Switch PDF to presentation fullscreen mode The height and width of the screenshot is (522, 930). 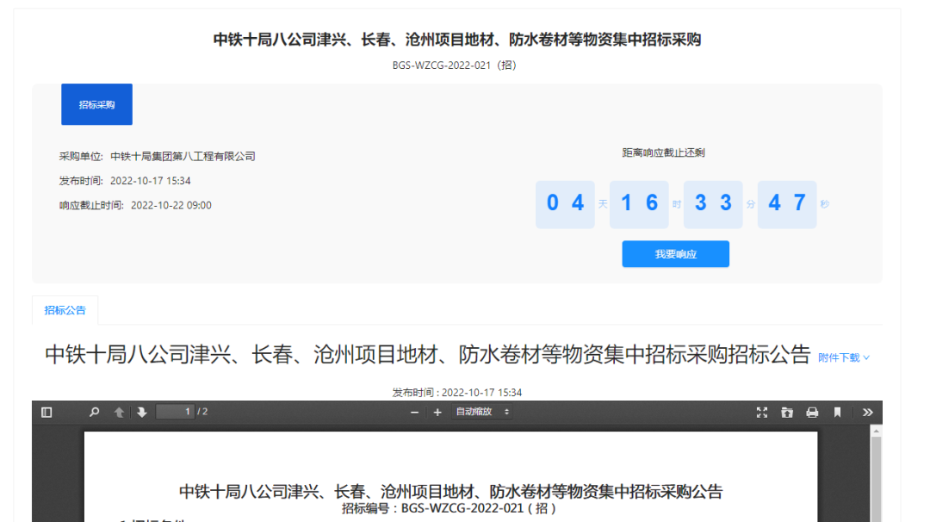pyautogui.click(x=762, y=413)
